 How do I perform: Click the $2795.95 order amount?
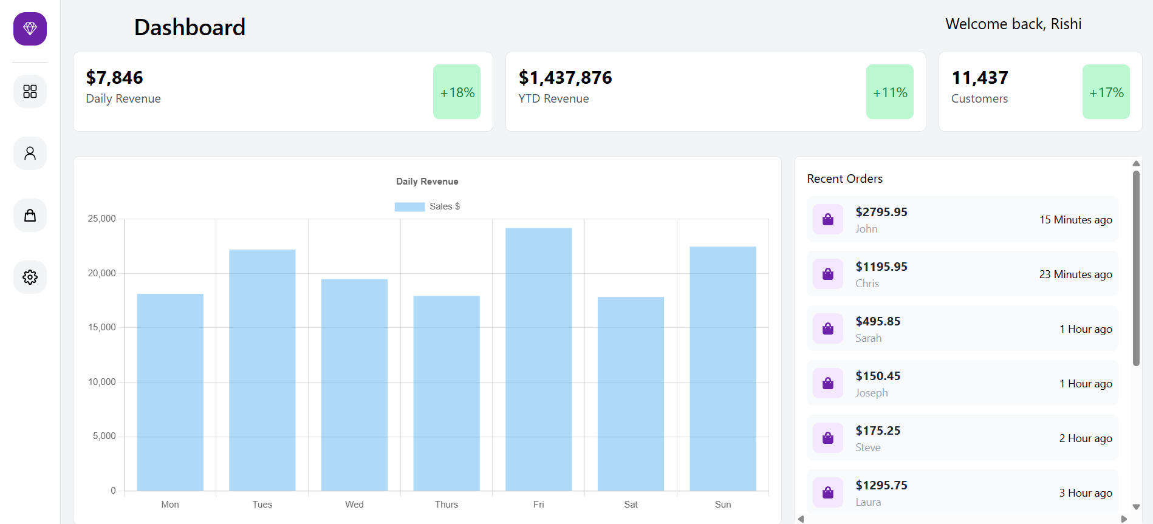click(881, 212)
